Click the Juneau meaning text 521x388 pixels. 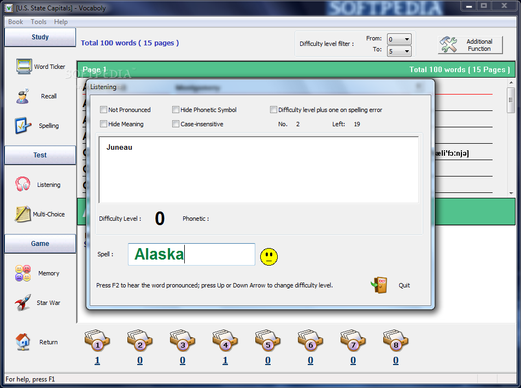(x=119, y=147)
